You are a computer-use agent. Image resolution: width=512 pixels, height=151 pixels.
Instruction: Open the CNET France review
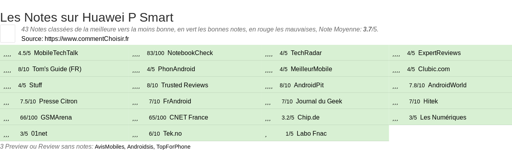pos(189,118)
